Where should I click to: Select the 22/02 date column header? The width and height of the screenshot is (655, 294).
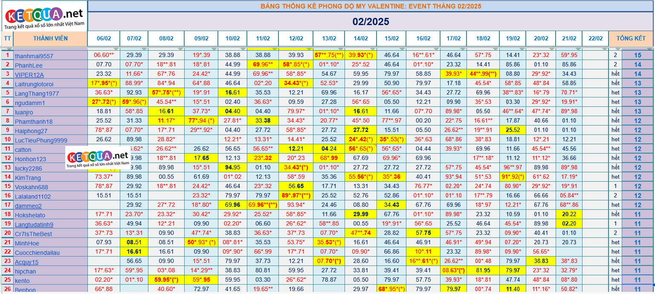tap(595, 38)
